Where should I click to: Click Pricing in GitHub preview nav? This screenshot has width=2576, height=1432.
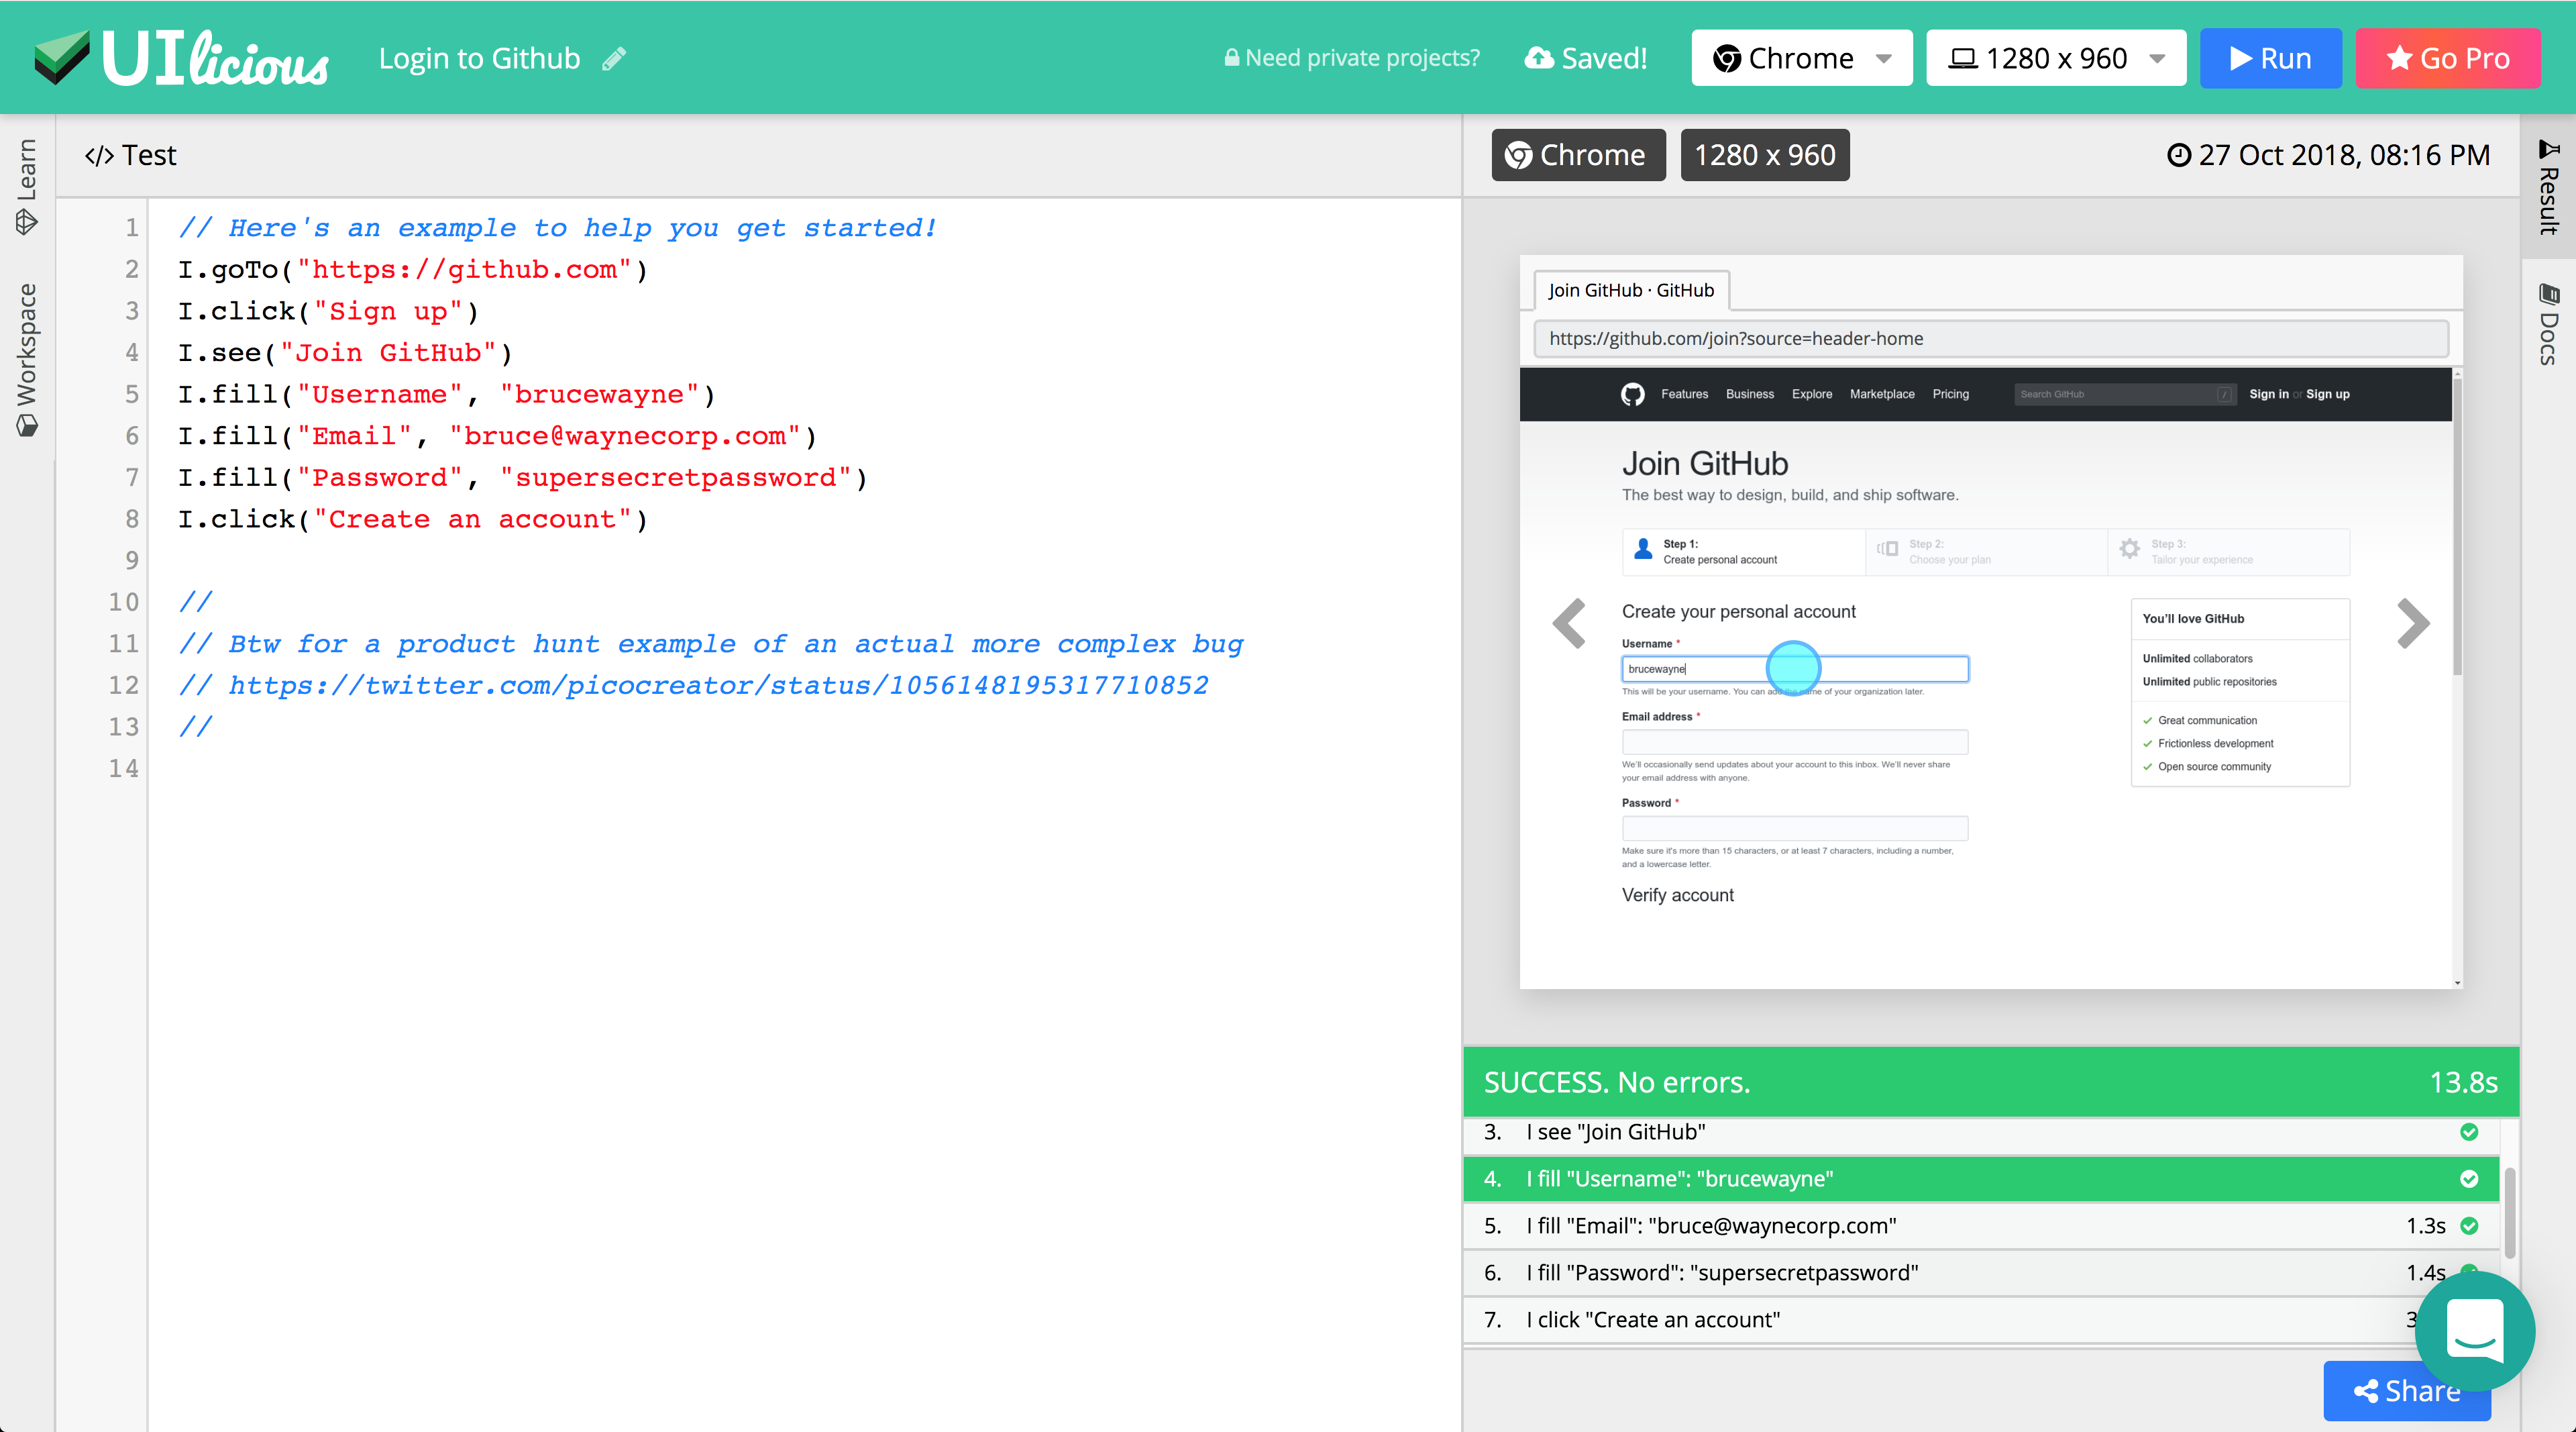click(x=1950, y=394)
